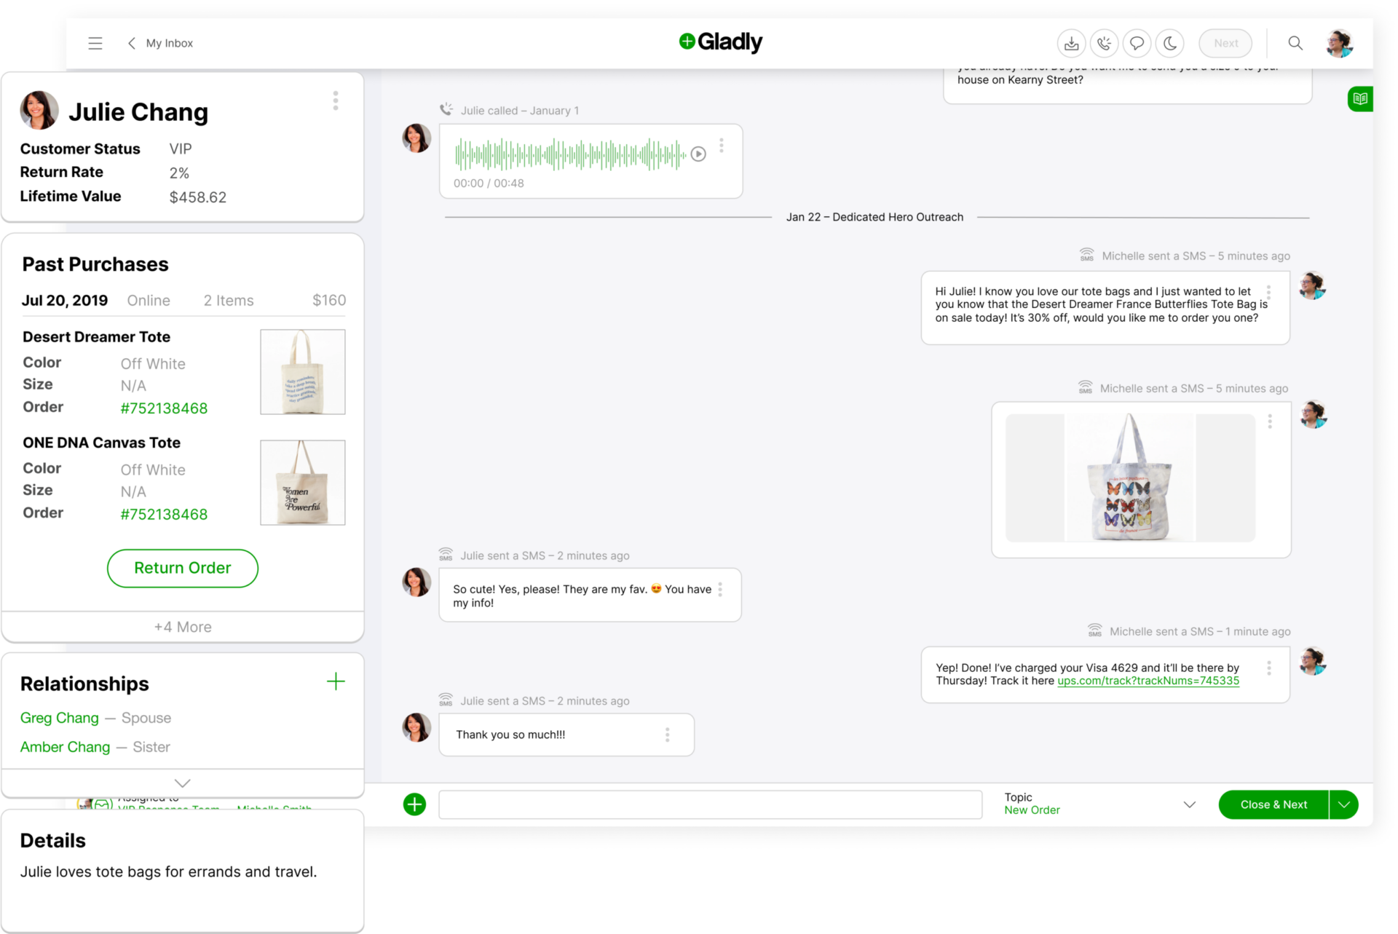1398x934 pixels.
Task: Expand the Relationships panel chevron
Action: tap(183, 783)
